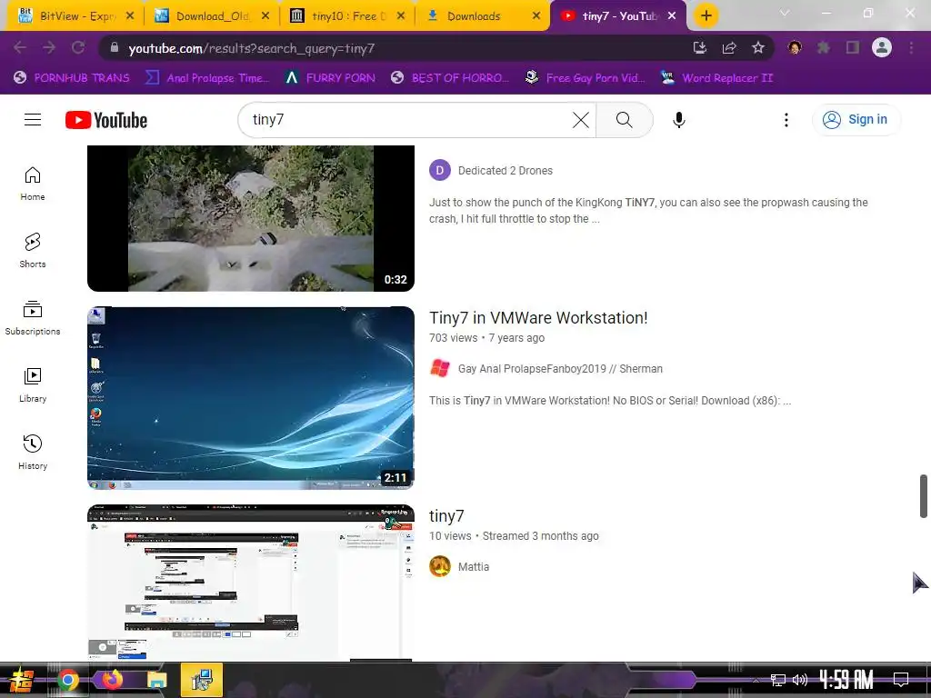Visit Dedicated 2 Drones channel
Screen dimensions: 931x698
click(506, 171)
